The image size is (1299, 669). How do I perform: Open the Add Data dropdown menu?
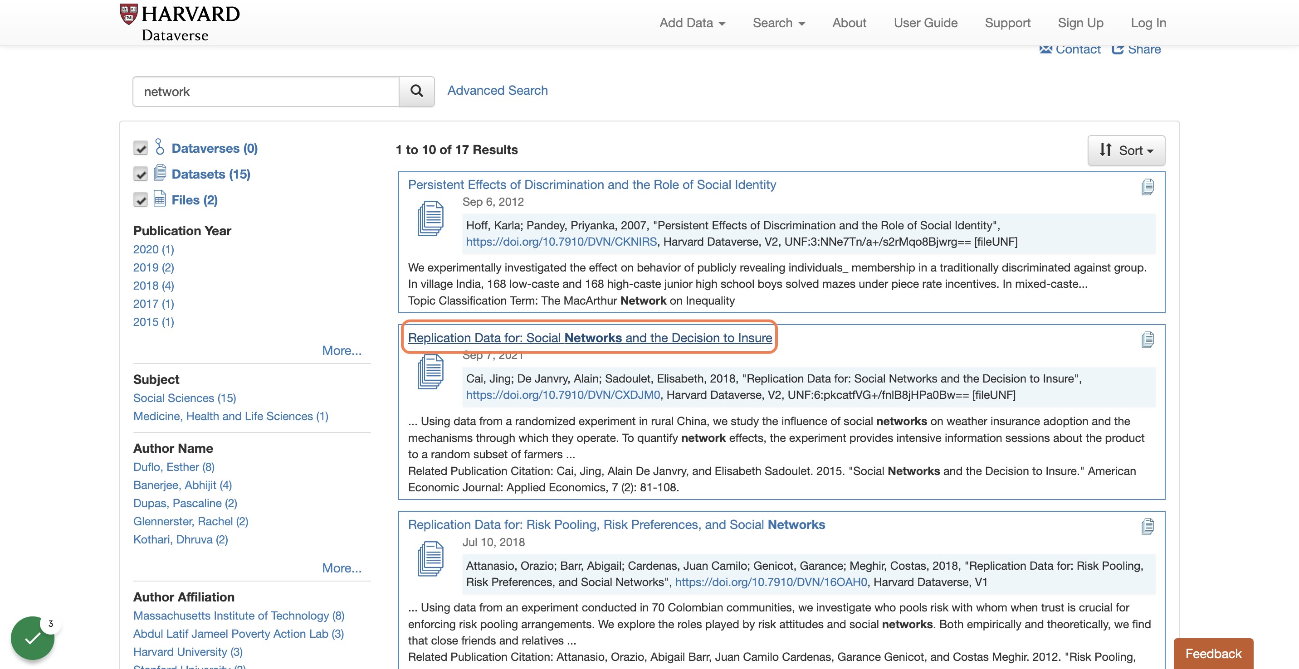pyautogui.click(x=692, y=23)
